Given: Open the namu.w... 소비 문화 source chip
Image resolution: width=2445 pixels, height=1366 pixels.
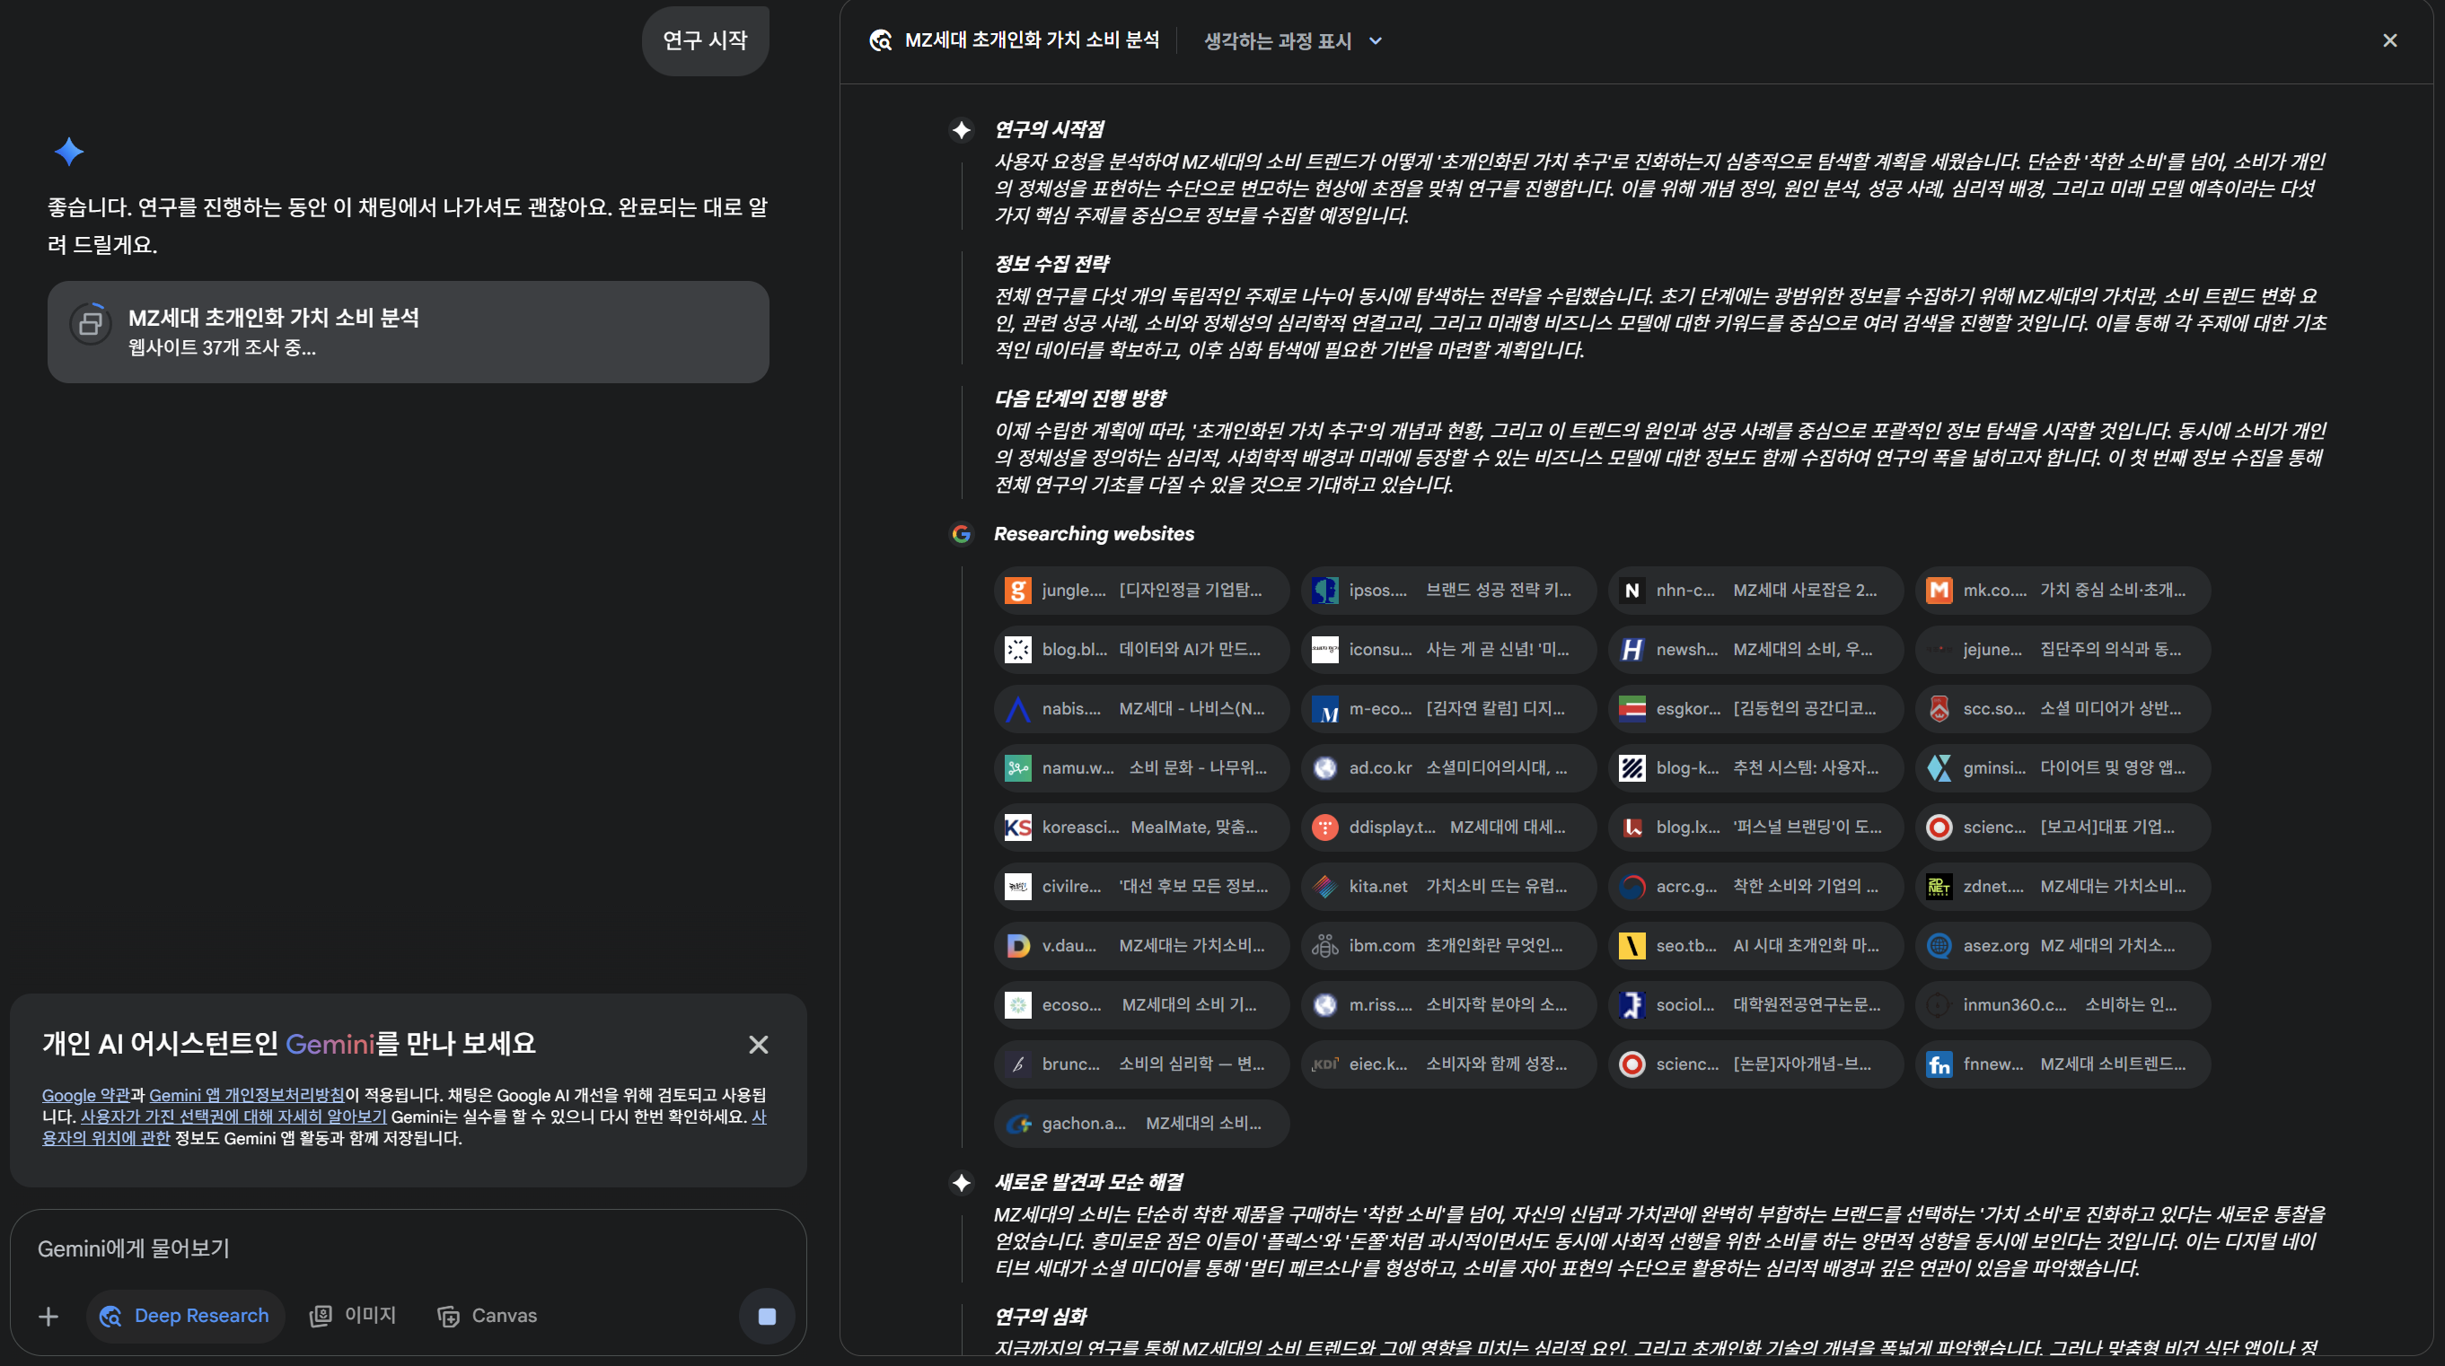Looking at the screenshot, I should tap(1141, 767).
